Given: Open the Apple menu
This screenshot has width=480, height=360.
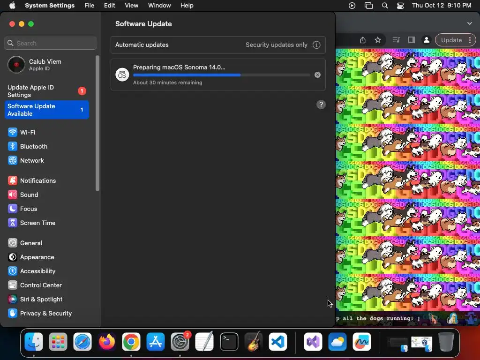Looking at the screenshot, I should [x=12, y=6].
